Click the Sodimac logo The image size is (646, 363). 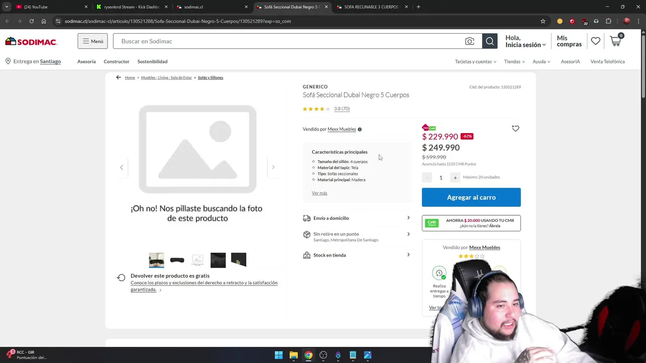pyautogui.click(x=31, y=41)
